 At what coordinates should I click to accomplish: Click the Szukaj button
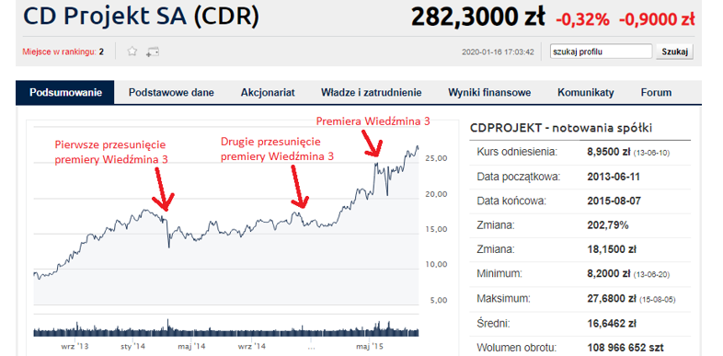tap(674, 52)
